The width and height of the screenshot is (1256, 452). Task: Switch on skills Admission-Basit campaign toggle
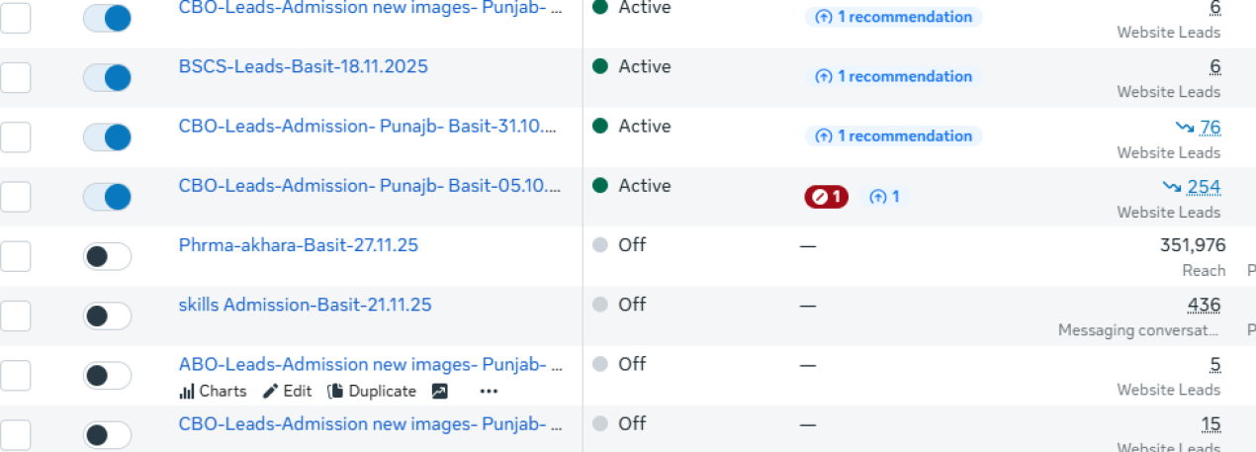[x=107, y=316]
